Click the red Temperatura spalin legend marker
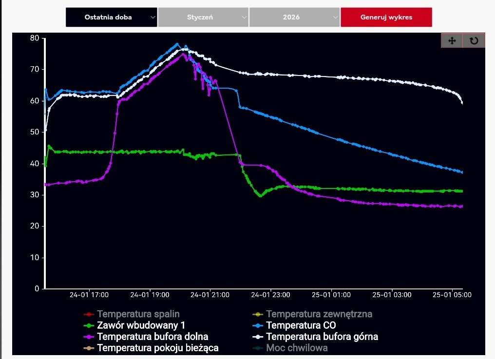This screenshot has height=359, width=495. pyautogui.click(x=89, y=314)
